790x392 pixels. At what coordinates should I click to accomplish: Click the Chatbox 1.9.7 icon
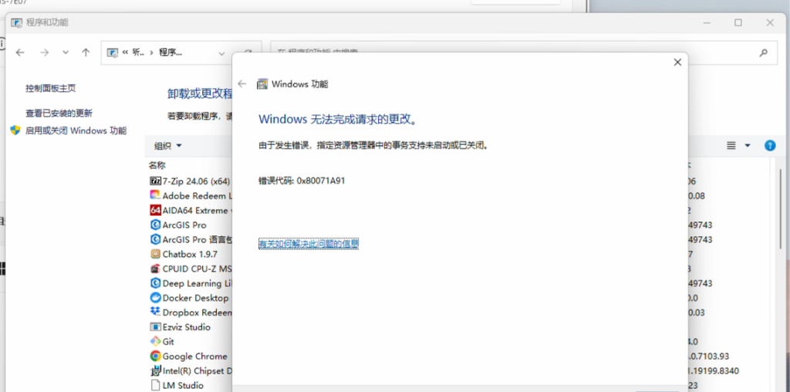155,254
